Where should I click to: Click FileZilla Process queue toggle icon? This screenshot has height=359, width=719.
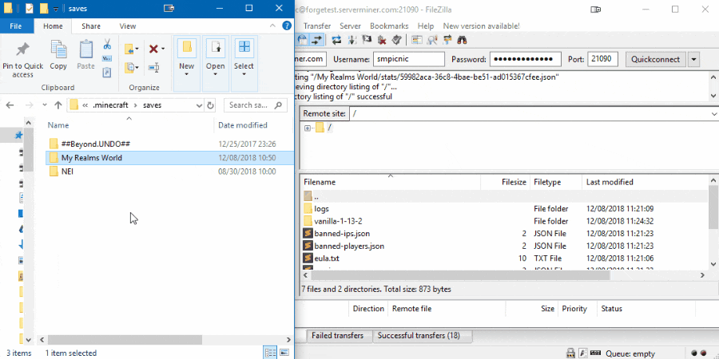pyautogui.click(x=352, y=40)
